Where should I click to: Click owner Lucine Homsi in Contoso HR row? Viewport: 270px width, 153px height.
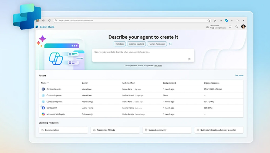pos(87,108)
